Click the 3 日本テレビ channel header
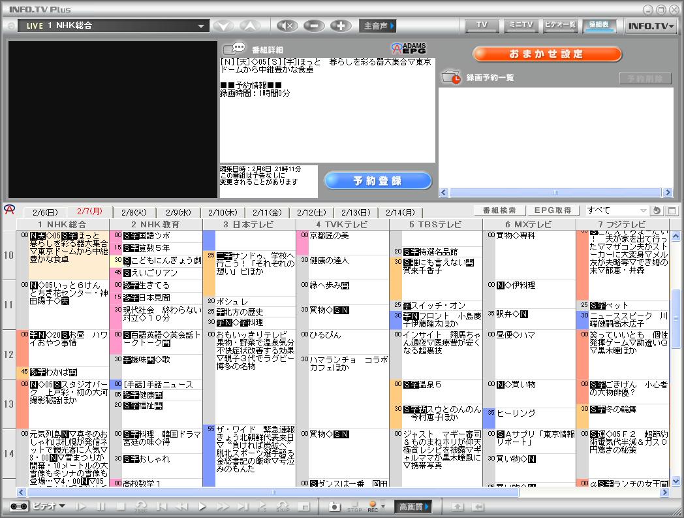Viewport: 684px width, 518px height. pos(249,225)
